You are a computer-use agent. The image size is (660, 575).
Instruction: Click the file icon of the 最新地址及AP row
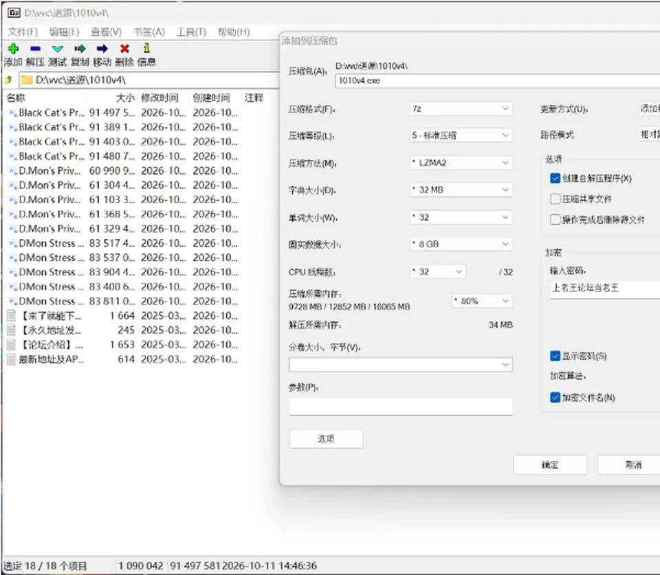(12, 359)
